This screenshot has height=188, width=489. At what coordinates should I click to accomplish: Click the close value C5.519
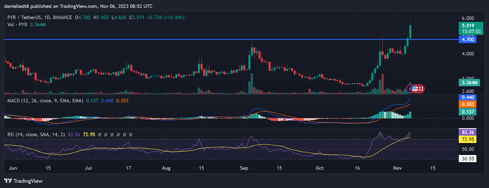[x=137, y=17]
